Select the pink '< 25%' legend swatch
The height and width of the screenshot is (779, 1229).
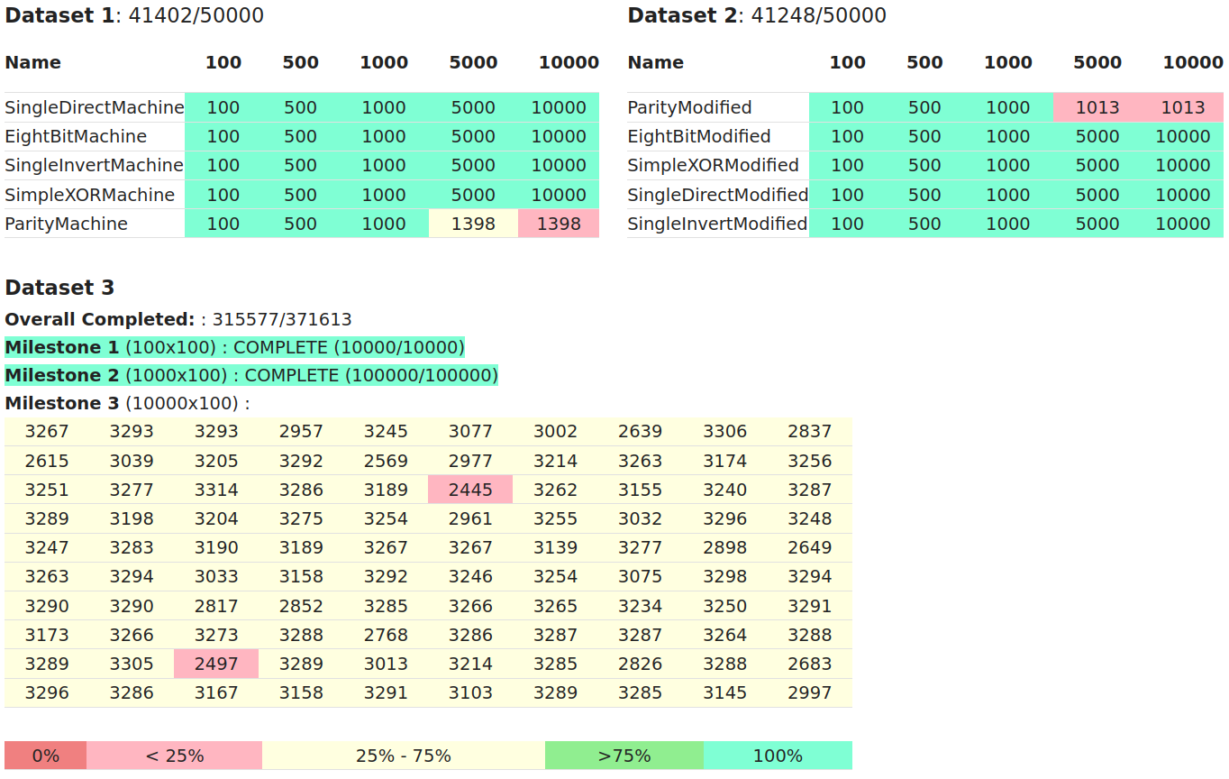pyautogui.click(x=174, y=756)
